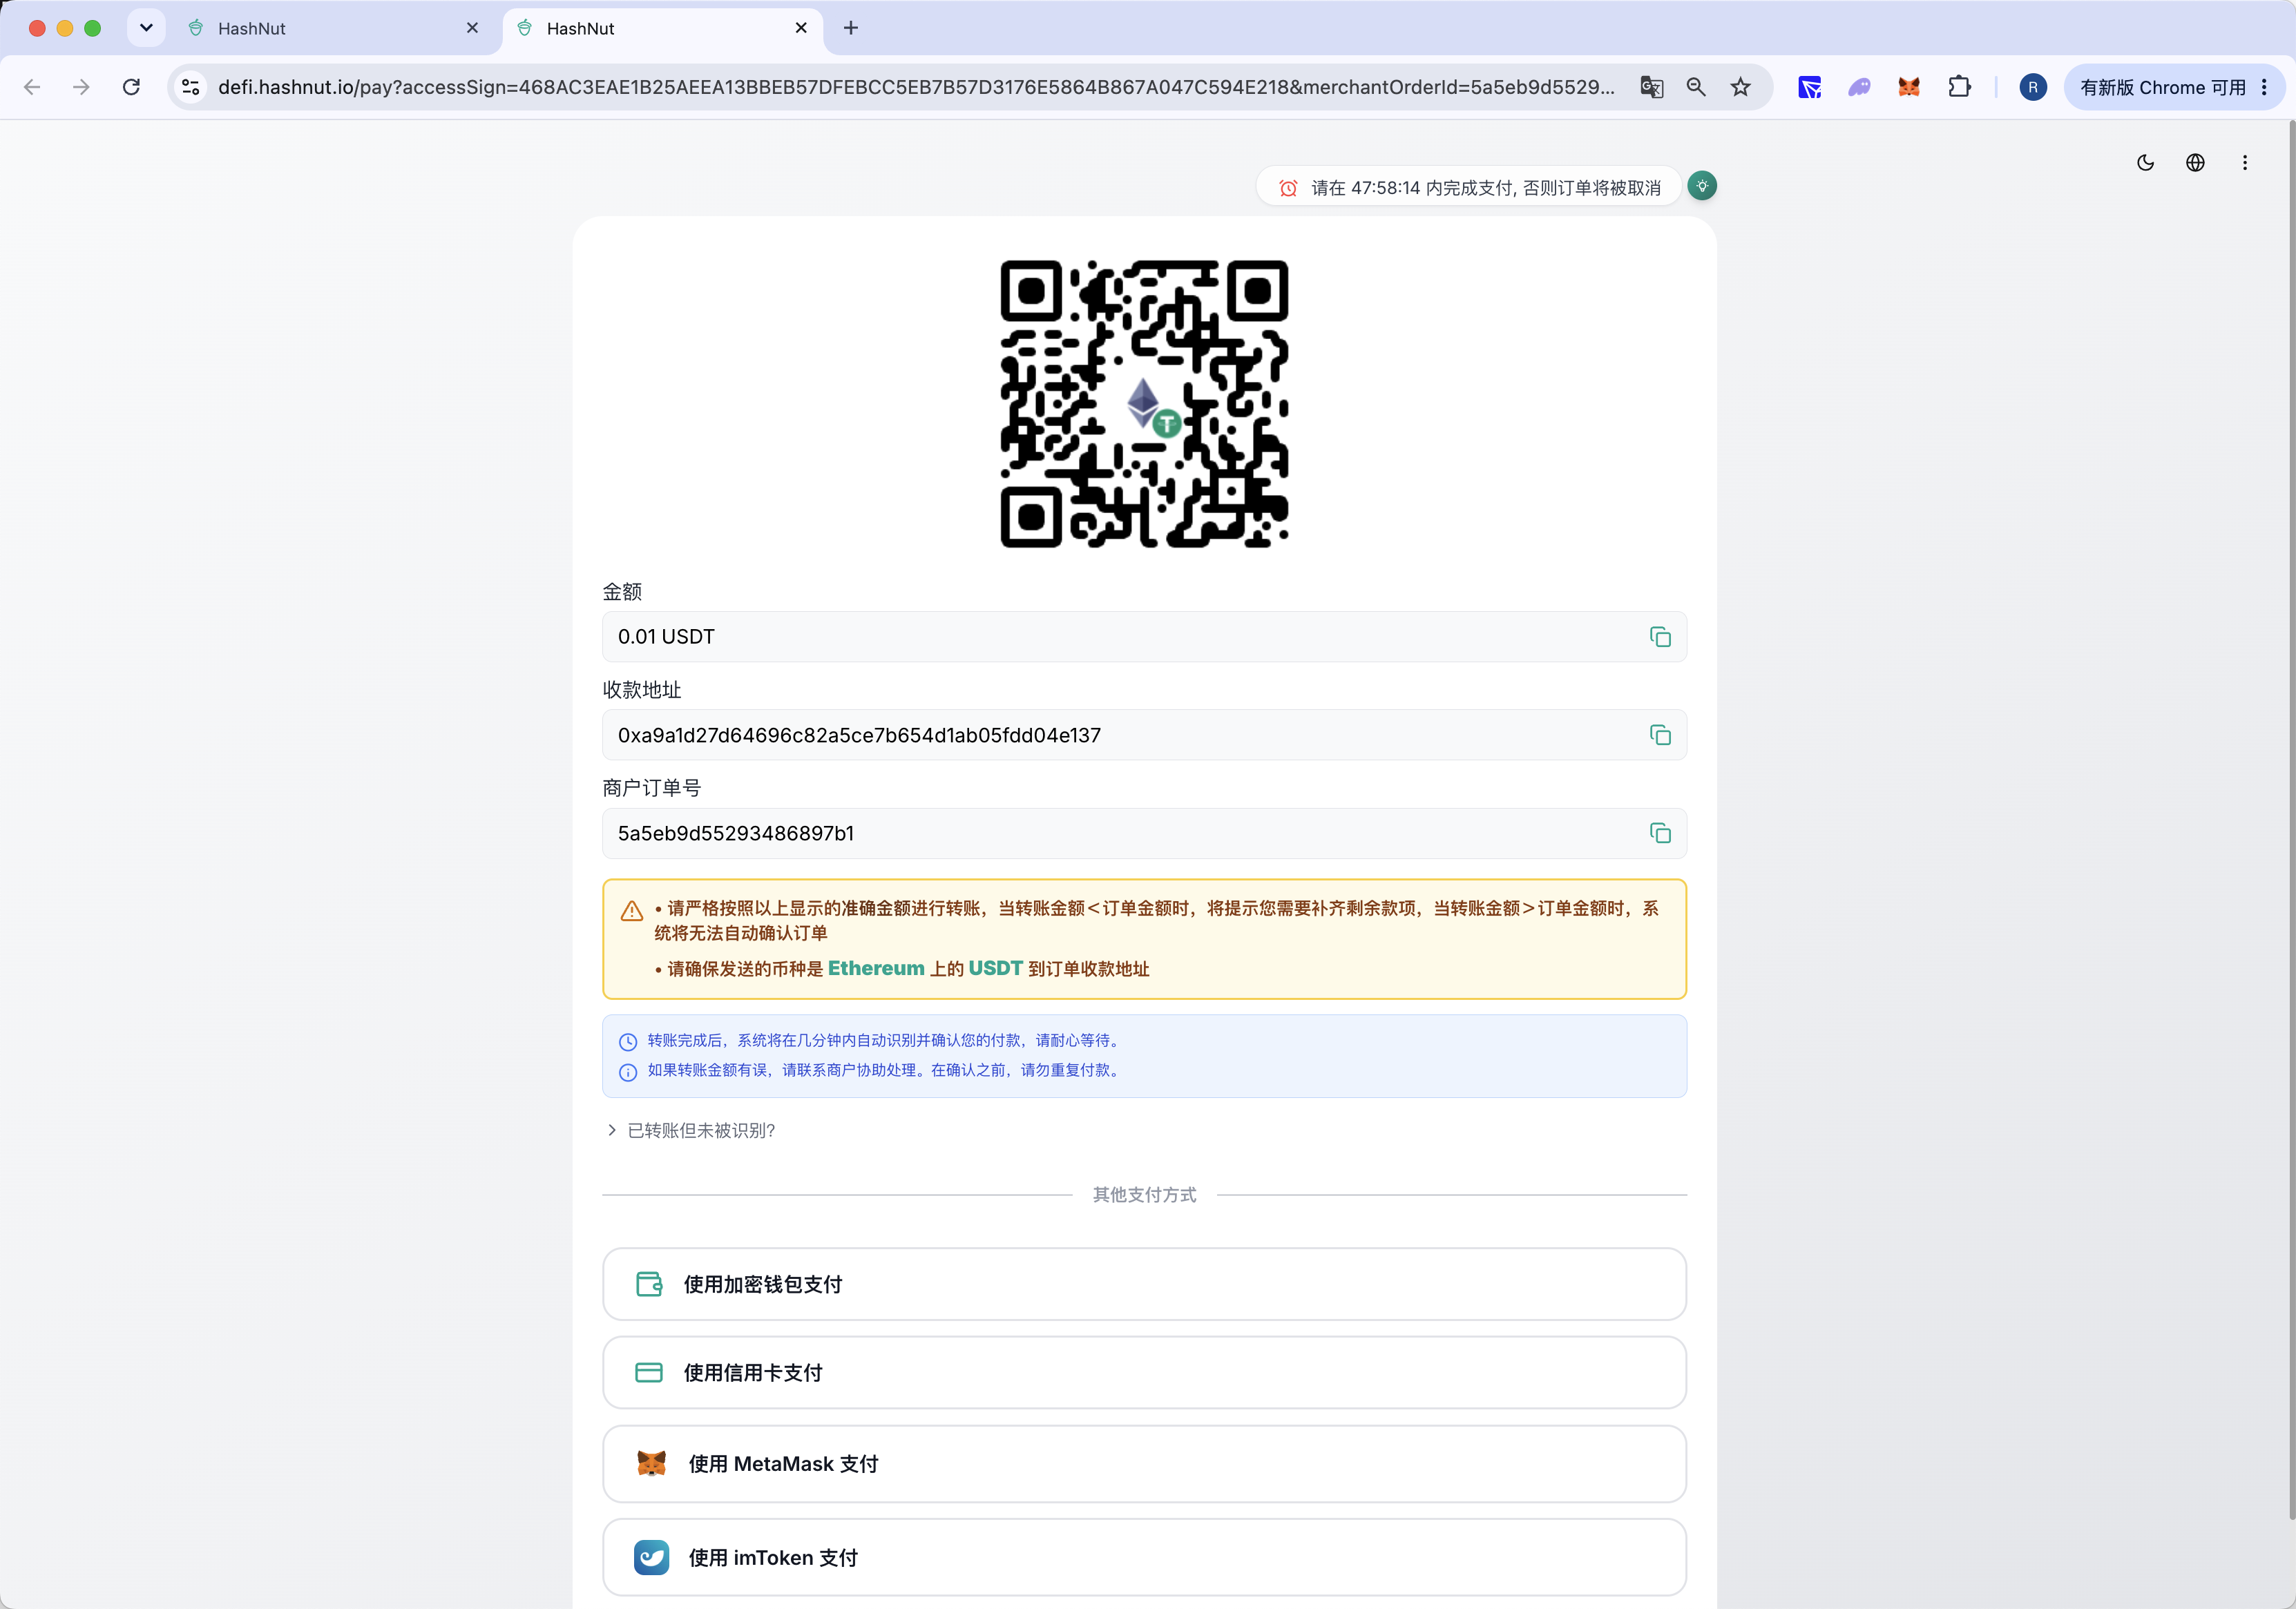Click the payment QR code

(1144, 404)
